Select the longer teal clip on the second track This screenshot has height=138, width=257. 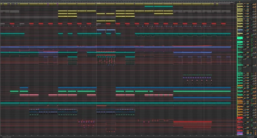(163, 6)
